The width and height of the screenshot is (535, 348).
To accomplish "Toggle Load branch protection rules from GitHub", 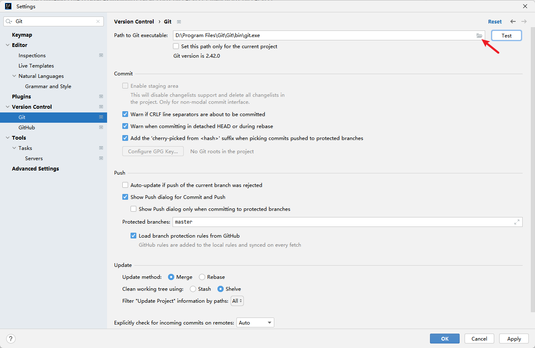I will point(133,236).
